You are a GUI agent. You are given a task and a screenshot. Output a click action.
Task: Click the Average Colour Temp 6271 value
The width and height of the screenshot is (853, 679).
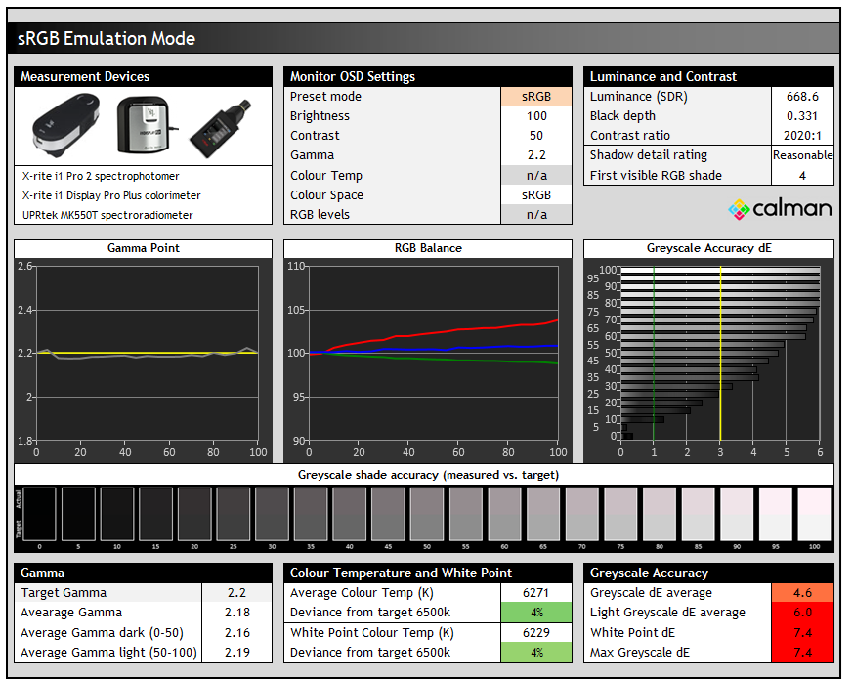click(535, 593)
